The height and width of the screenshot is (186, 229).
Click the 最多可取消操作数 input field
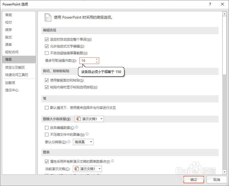pyautogui.click(x=89, y=61)
